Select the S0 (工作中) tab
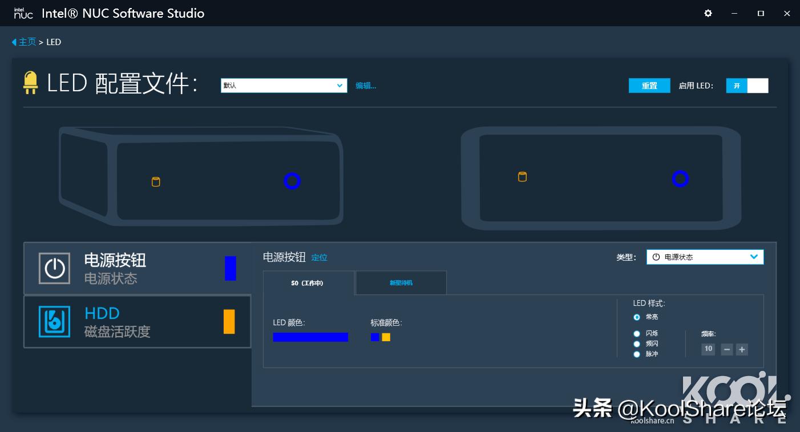Viewport: 800px width, 432px height. point(309,282)
